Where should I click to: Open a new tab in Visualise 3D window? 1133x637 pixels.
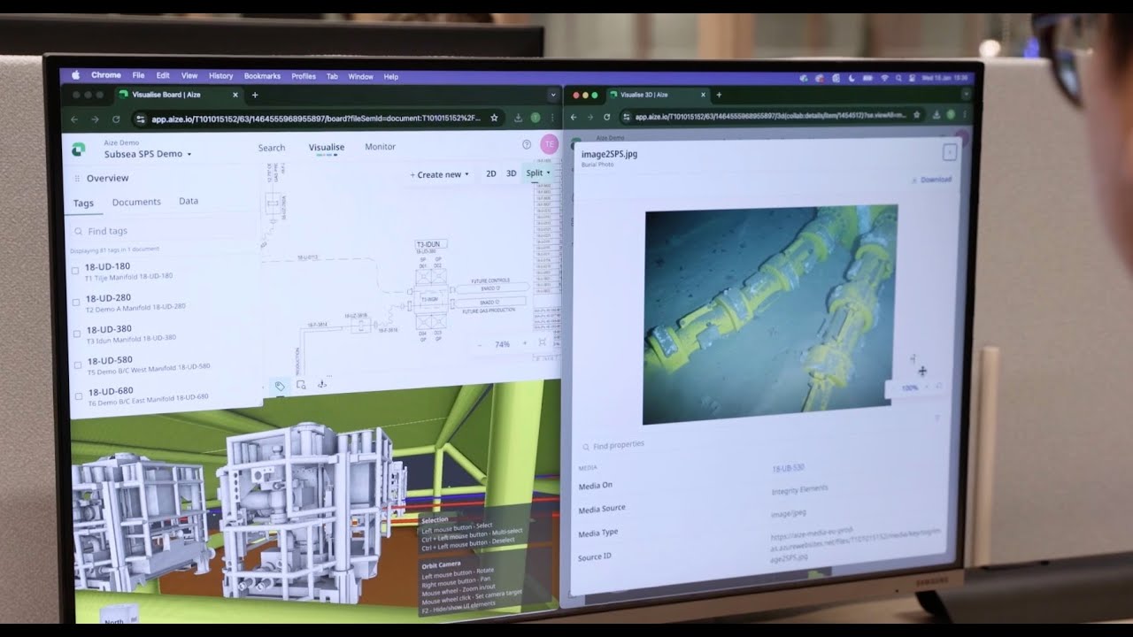point(719,95)
